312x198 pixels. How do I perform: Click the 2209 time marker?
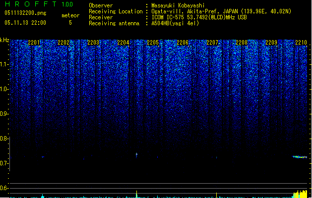click(272, 43)
